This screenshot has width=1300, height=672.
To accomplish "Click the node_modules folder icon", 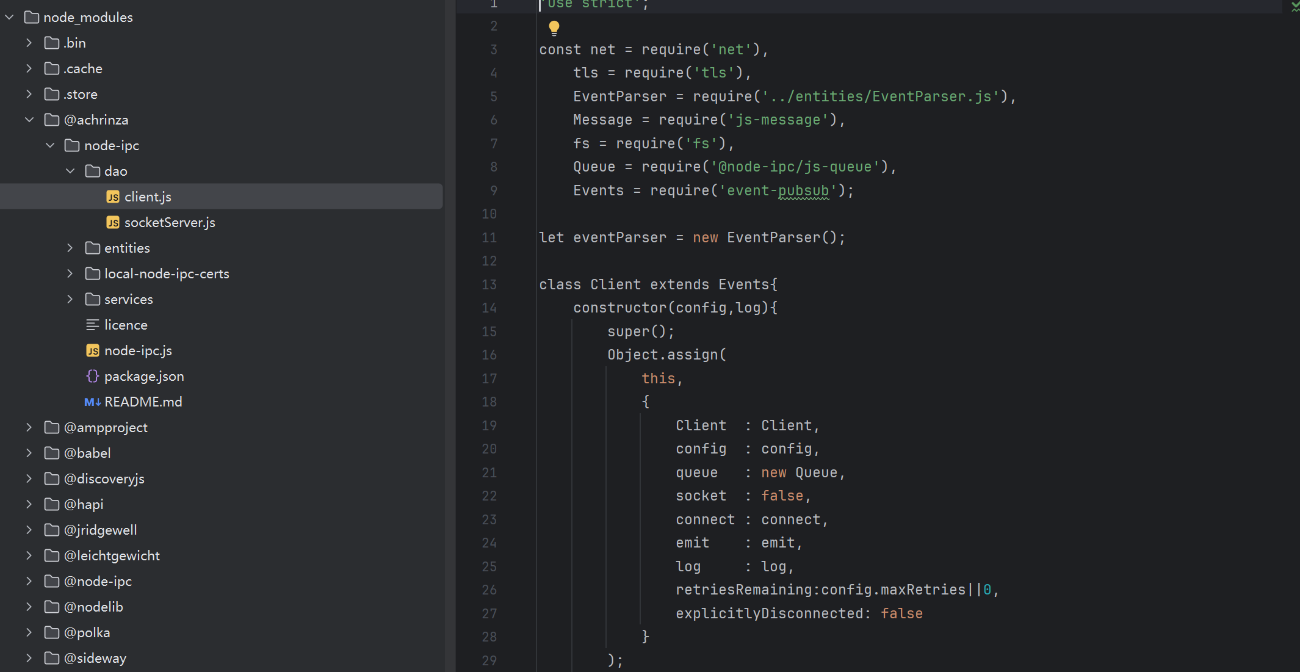I will click(32, 17).
